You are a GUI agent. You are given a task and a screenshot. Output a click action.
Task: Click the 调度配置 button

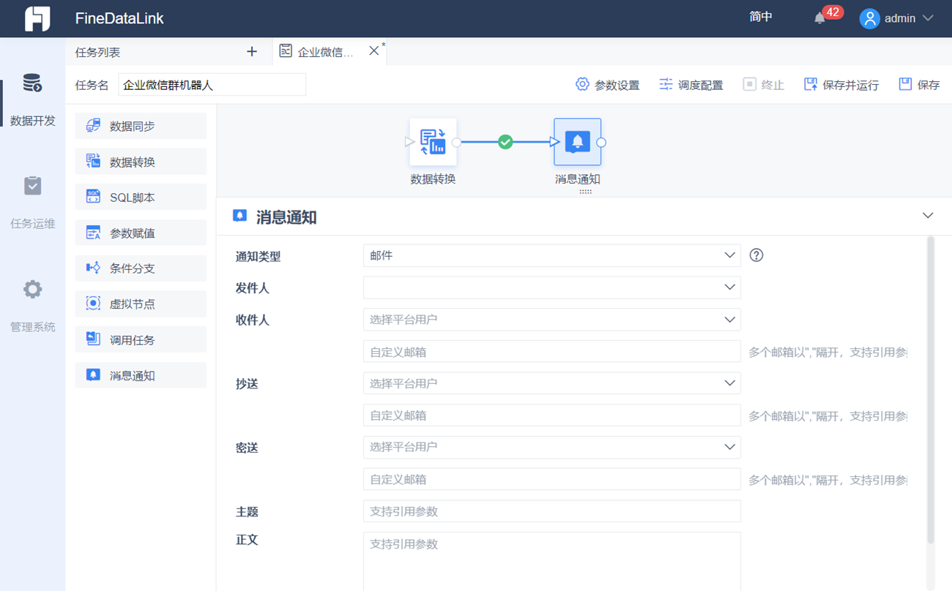(691, 85)
